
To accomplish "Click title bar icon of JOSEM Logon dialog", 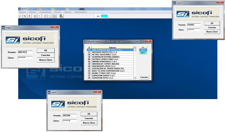I will tap(49, 92).
